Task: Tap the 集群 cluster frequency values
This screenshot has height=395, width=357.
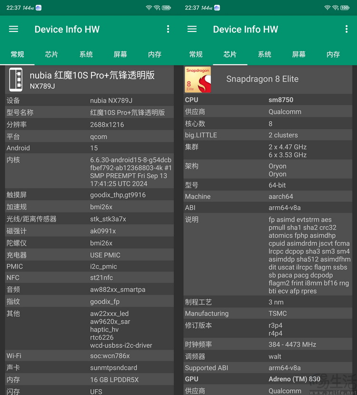Action: (x=288, y=151)
